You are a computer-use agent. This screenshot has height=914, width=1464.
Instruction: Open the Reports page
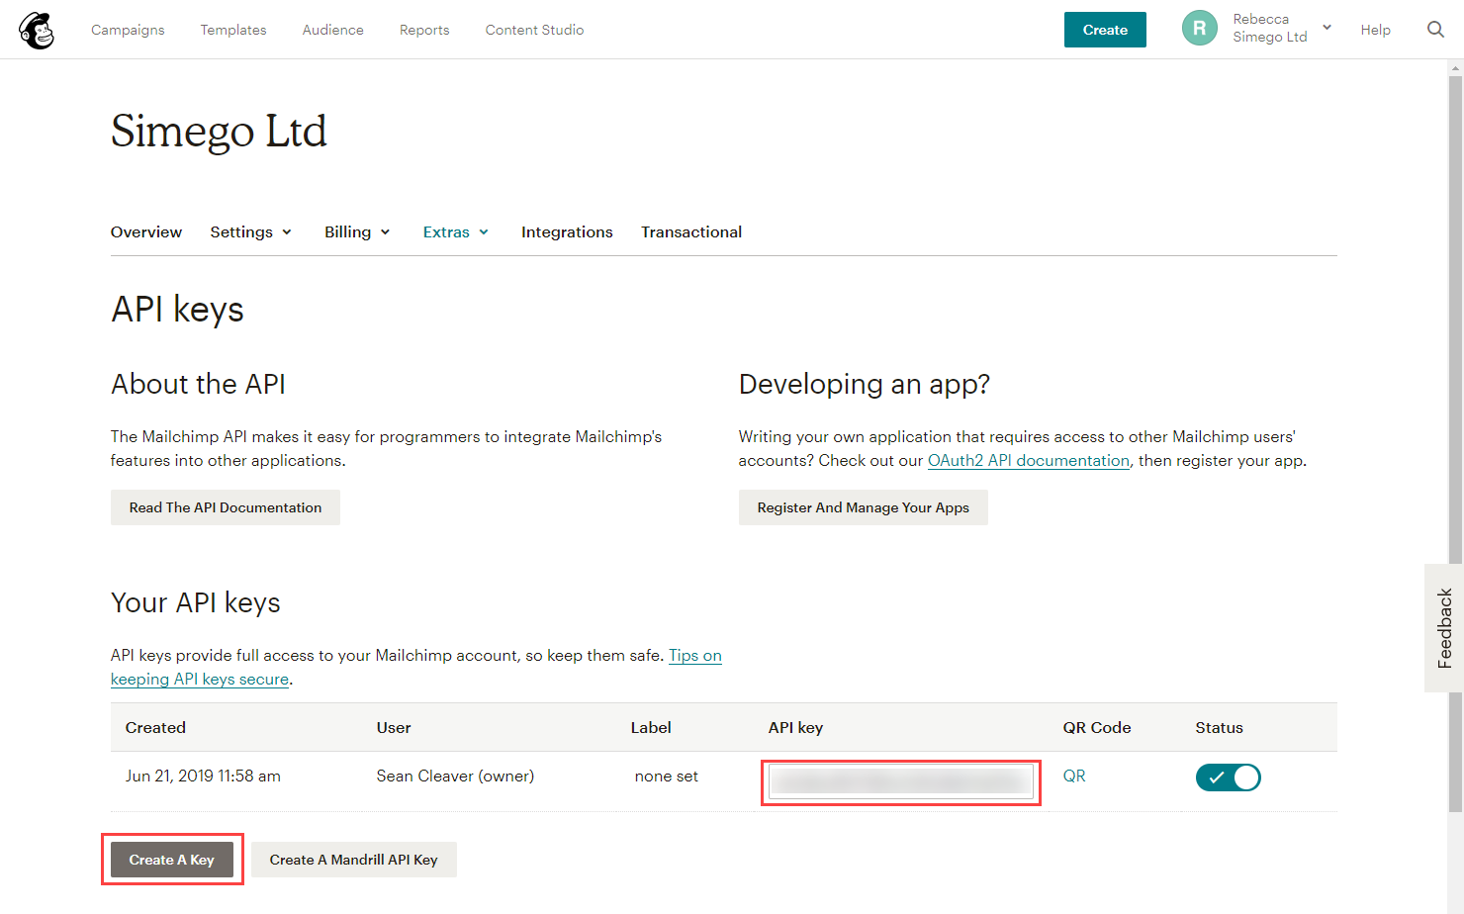[x=424, y=30]
